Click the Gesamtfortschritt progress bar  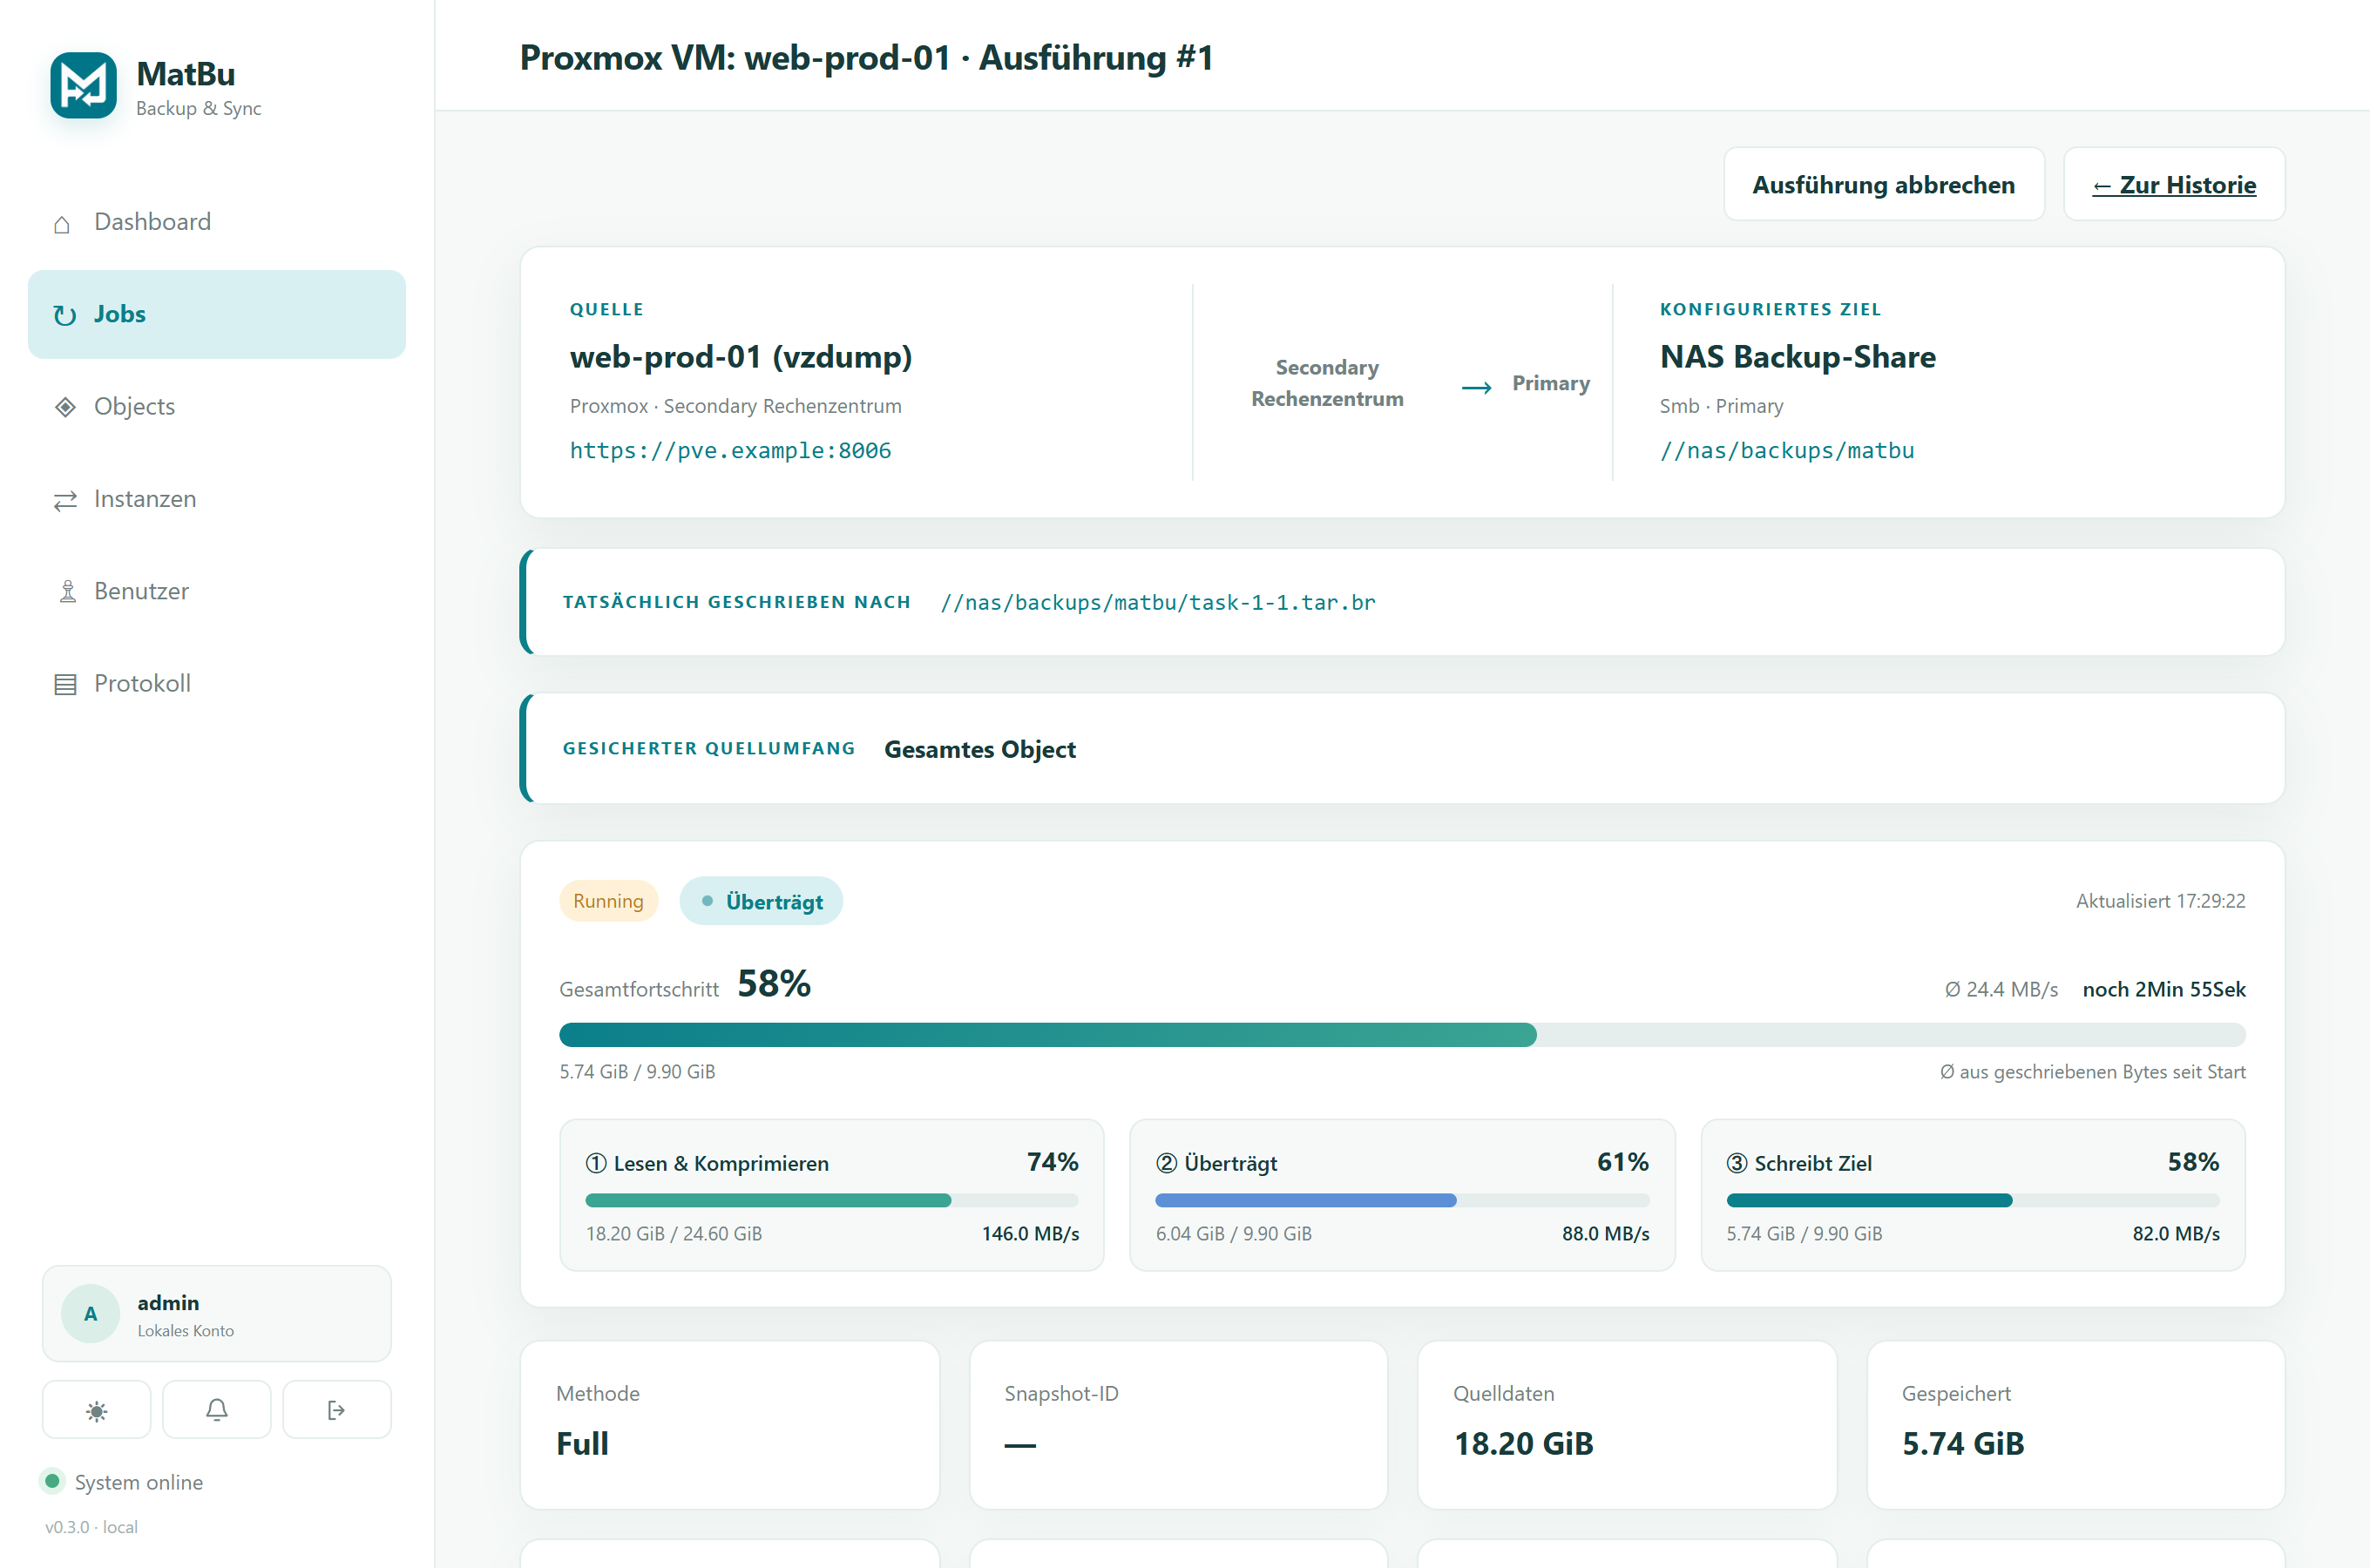coord(1402,1035)
